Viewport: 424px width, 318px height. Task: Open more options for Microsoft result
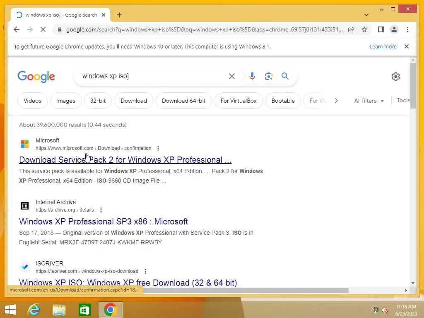point(158,148)
